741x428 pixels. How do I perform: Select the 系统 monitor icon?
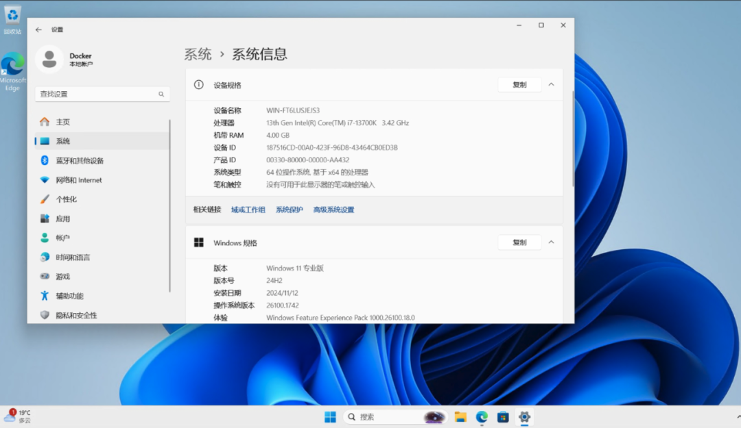[45, 141]
